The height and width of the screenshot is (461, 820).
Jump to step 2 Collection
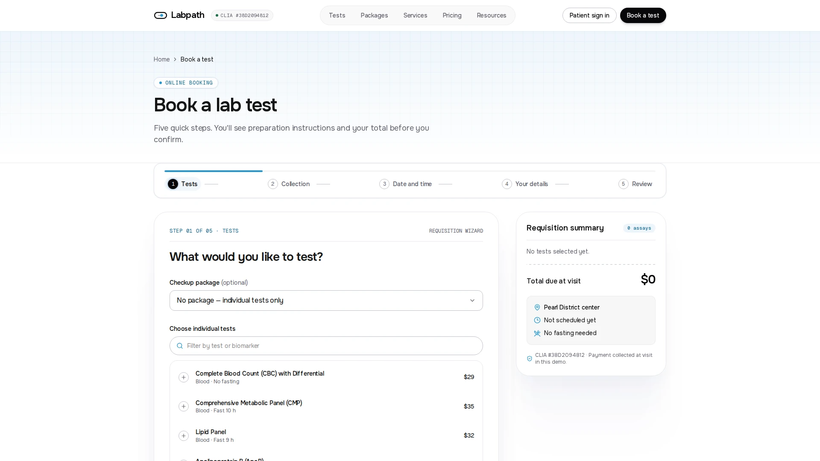point(289,184)
